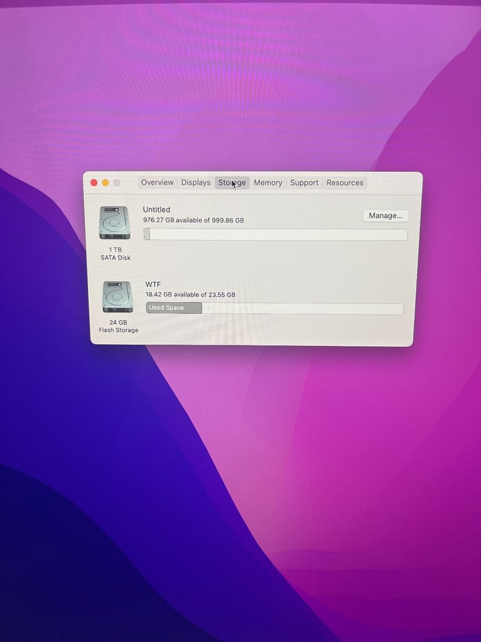Viewport: 481px width, 642px height.
Task: Open the Support tab
Action: 304,182
